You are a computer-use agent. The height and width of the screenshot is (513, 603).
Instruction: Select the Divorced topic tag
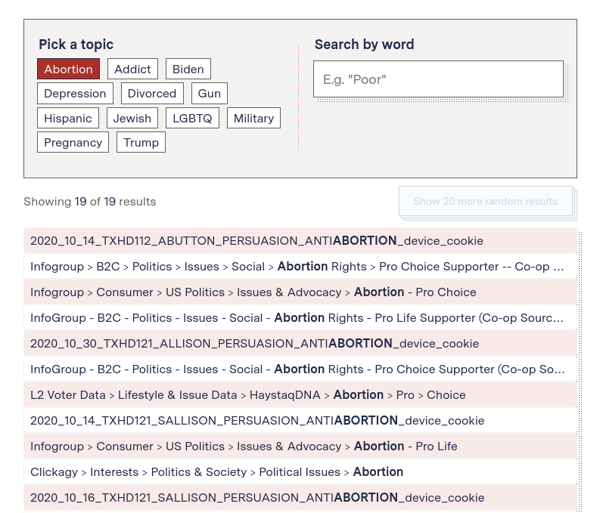(152, 94)
